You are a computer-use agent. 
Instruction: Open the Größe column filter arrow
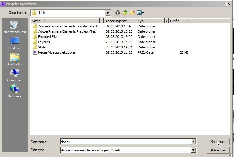coord(188,21)
